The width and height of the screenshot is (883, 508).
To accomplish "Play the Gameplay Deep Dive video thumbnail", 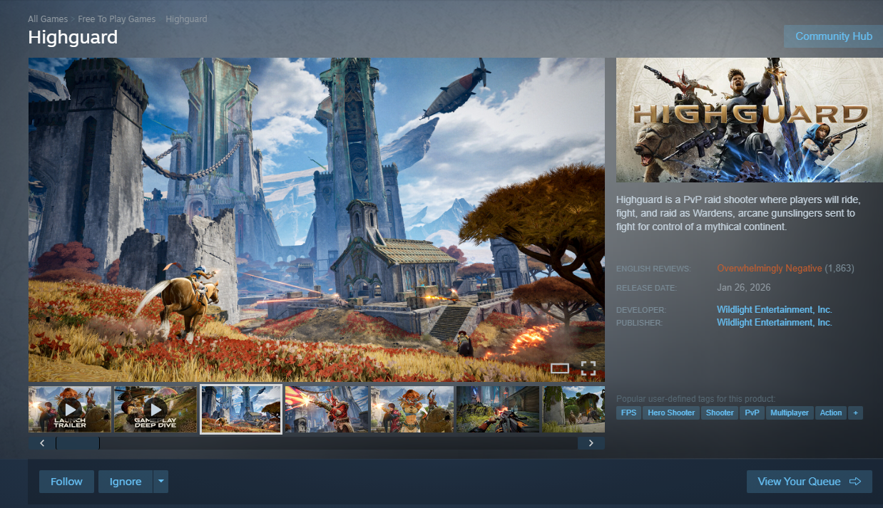I will (155, 409).
